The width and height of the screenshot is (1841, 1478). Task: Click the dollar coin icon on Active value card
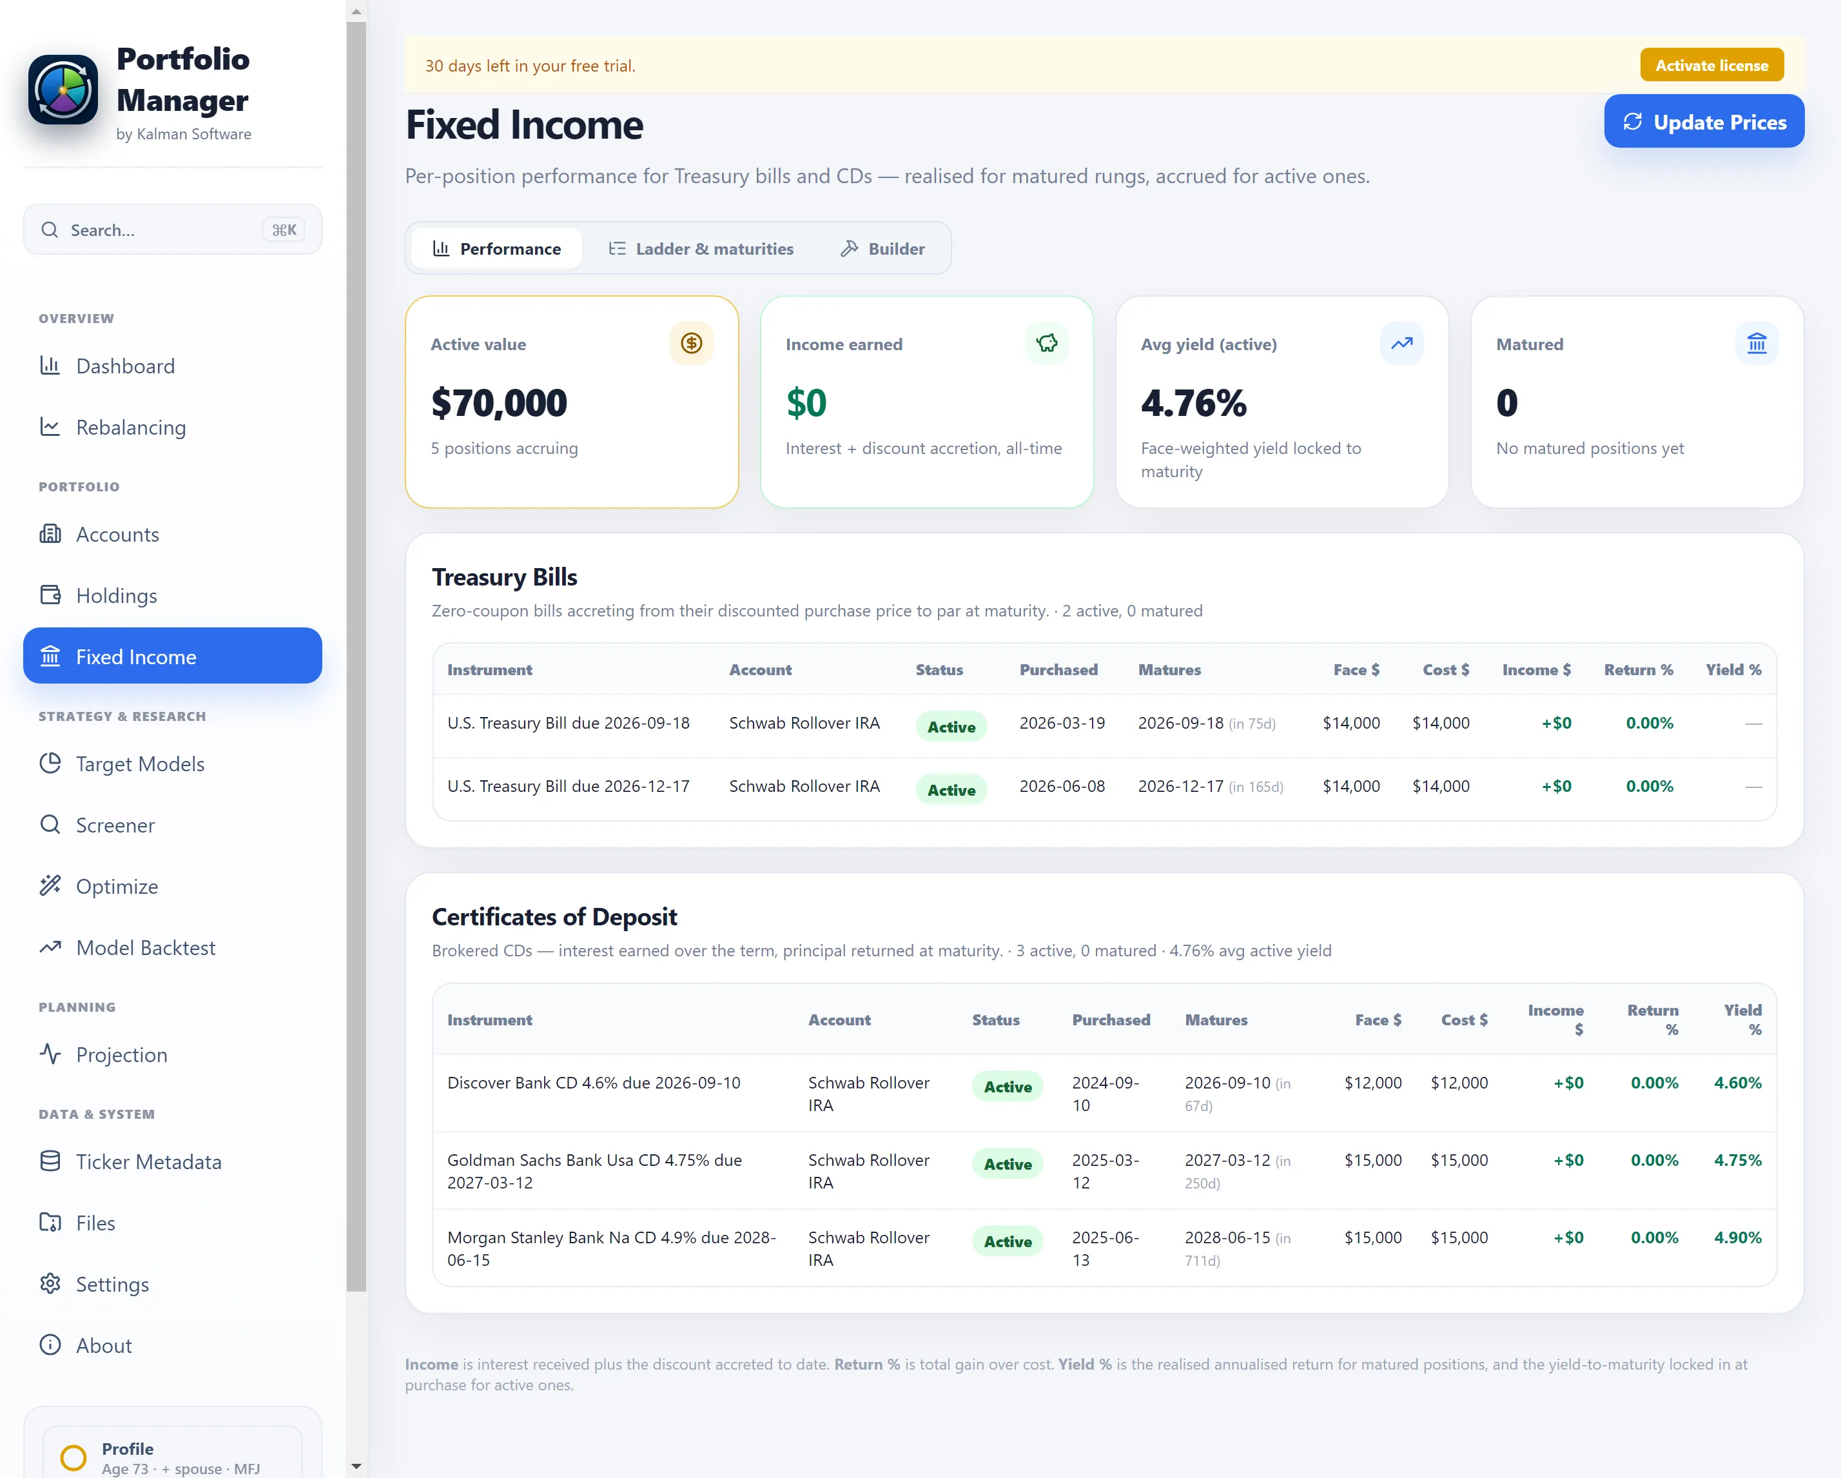(691, 344)
